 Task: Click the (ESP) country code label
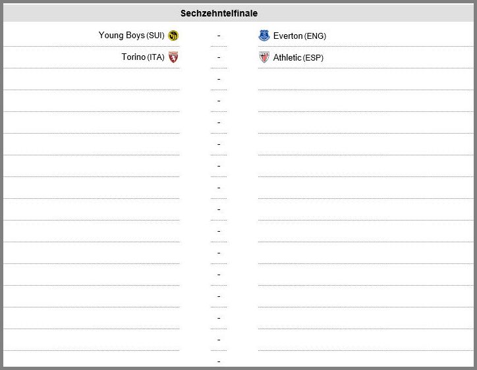(313, 58)
